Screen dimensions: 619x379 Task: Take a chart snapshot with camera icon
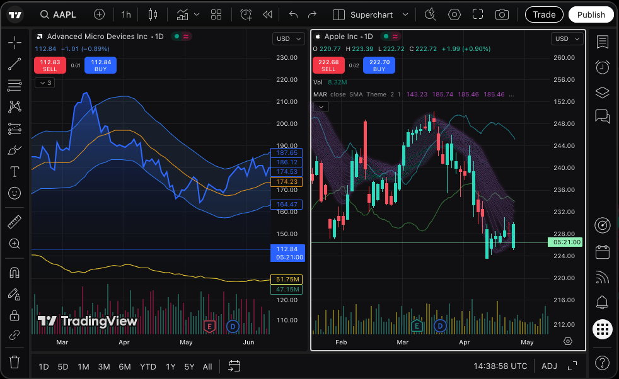tap(502, 14)
